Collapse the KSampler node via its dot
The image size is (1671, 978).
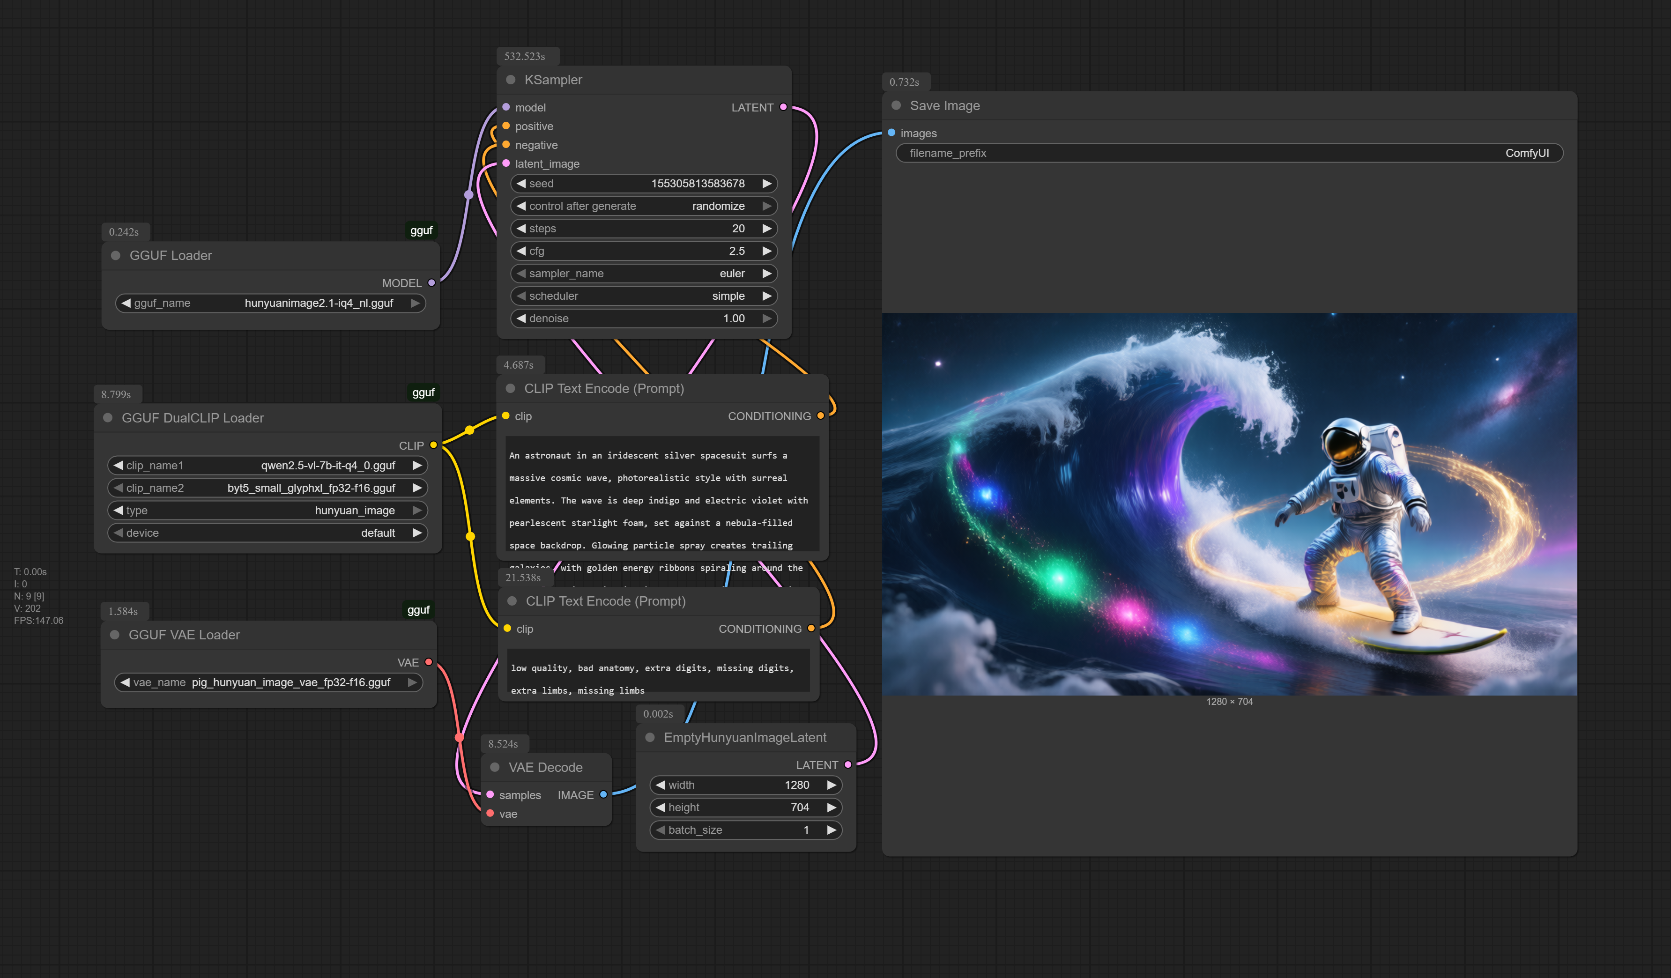point(511,80)
